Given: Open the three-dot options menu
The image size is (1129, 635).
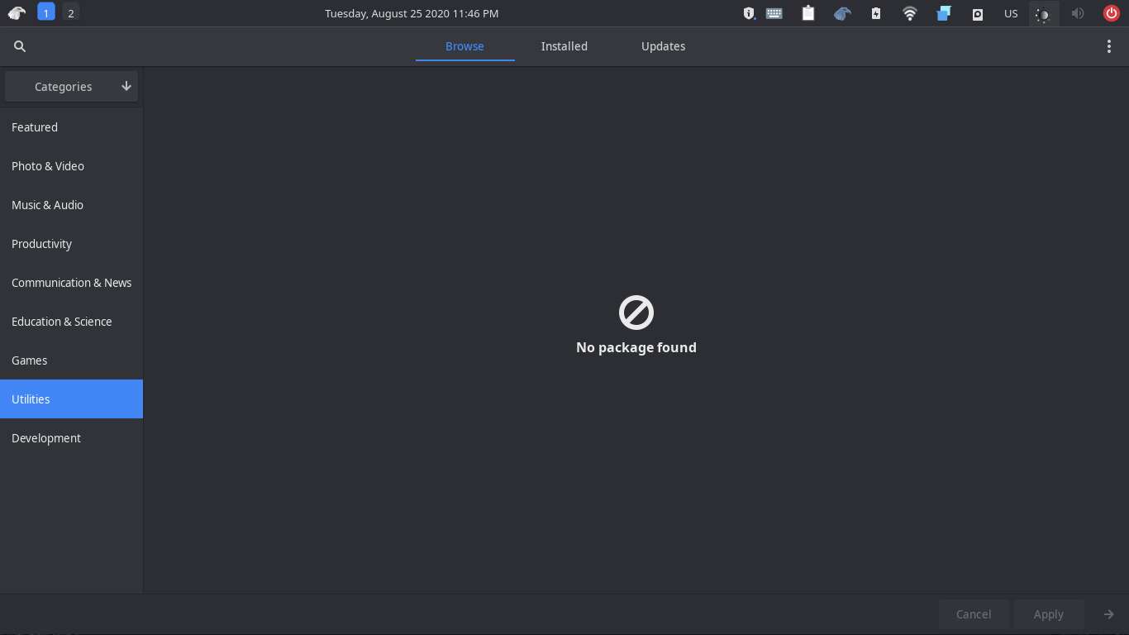Looking at the screenshot, I should (x=1109, y=46).
